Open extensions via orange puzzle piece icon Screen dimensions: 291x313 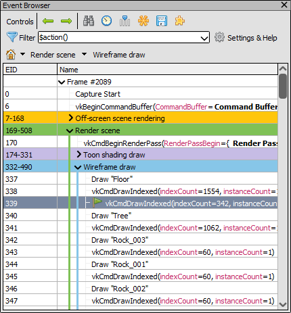click(180, 21)
